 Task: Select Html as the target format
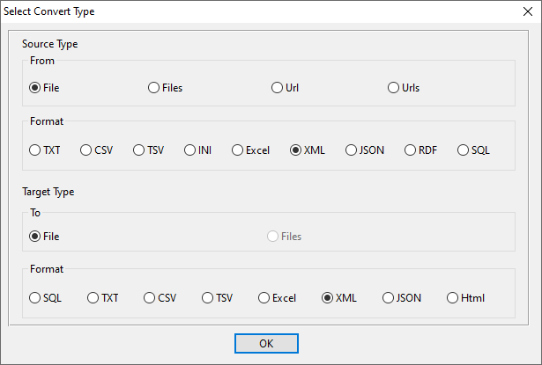click(x=453, y=298)
